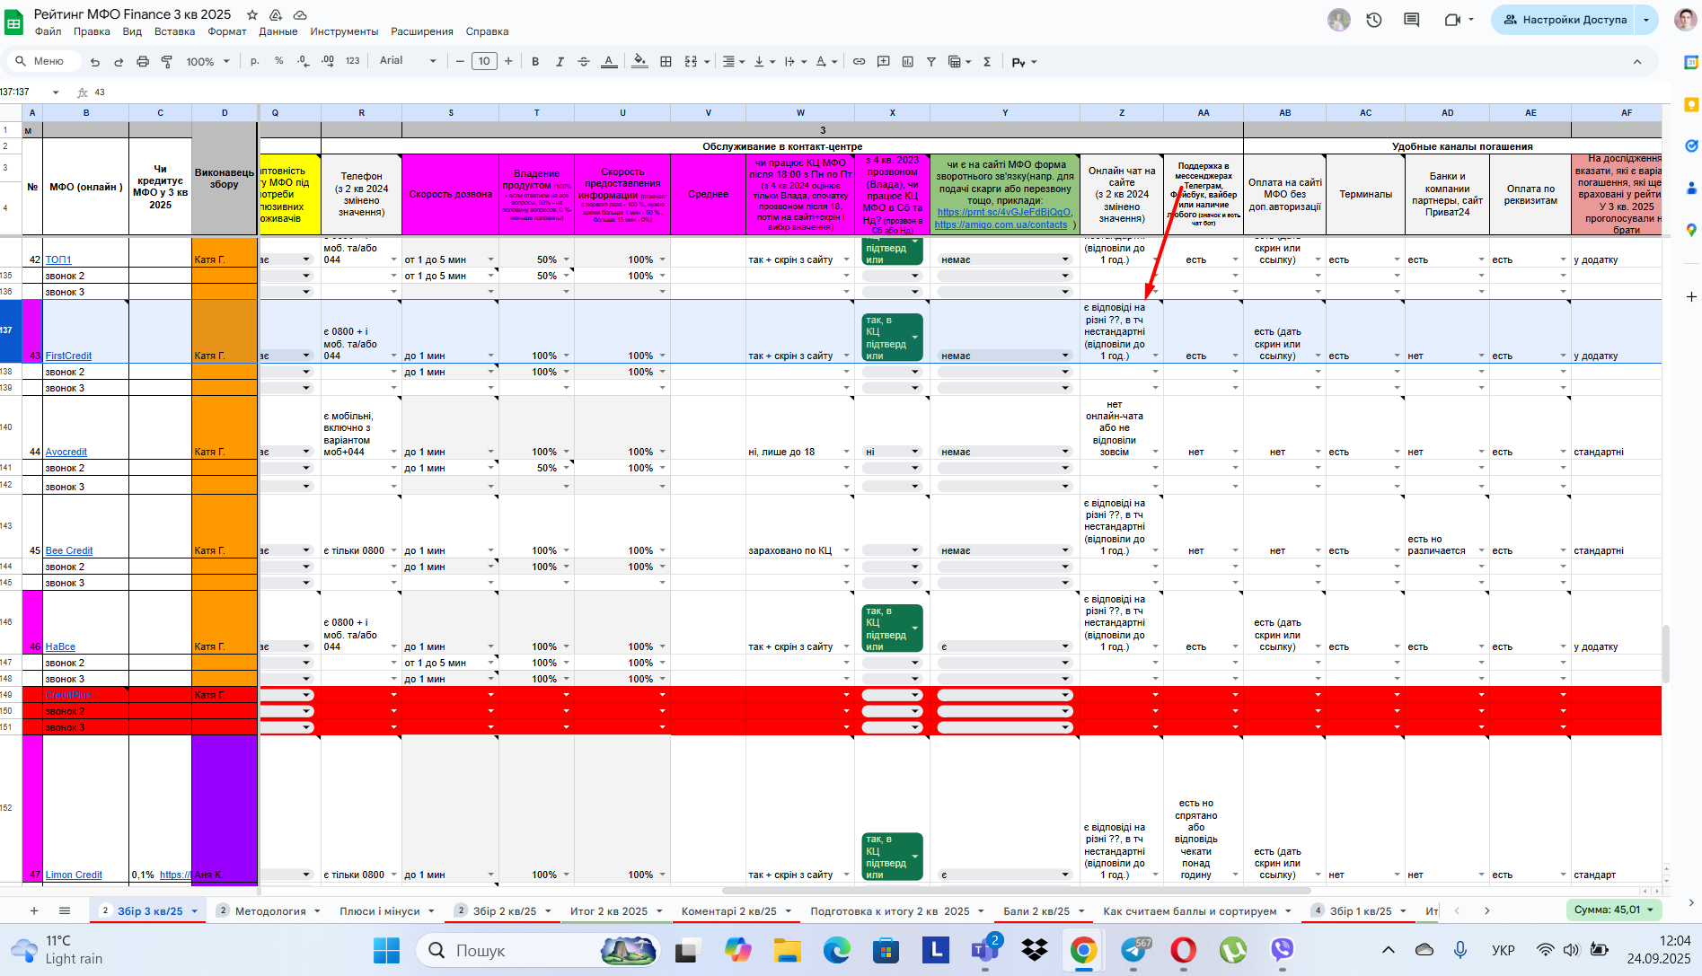The height and width of the screenshot is (976, 1702).
Task: Click the font size input field
Action: 484,61
